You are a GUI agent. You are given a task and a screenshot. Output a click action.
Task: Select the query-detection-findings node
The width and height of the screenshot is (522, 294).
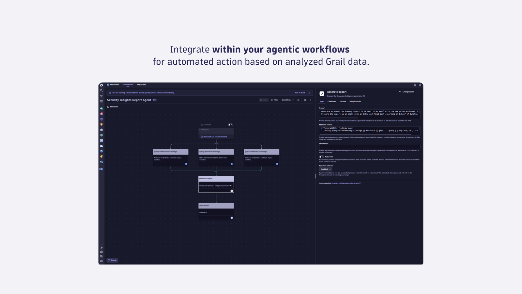216,157
